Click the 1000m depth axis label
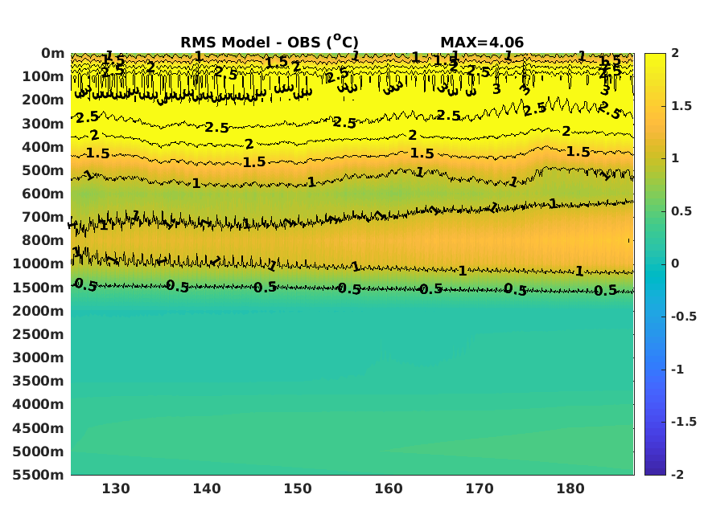Screen dimensions: 704x527 coord(39,263)
